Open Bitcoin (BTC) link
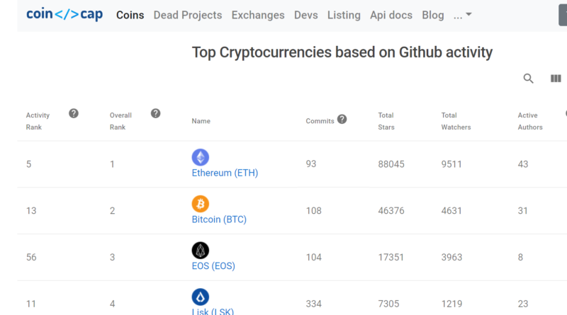 [219, 219]
